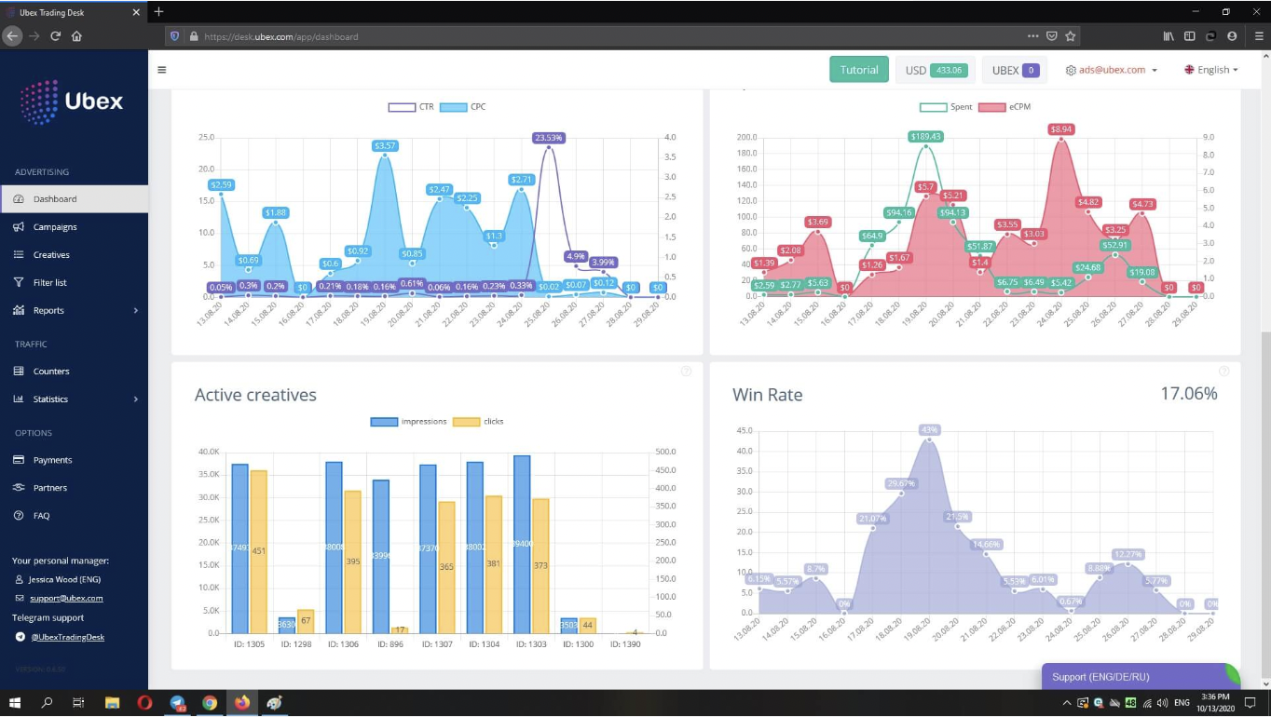Click the clicks legend color swatch

tap(465, 422)
